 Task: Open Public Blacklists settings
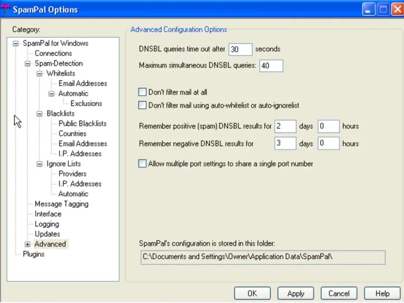(x=82, y=123)
